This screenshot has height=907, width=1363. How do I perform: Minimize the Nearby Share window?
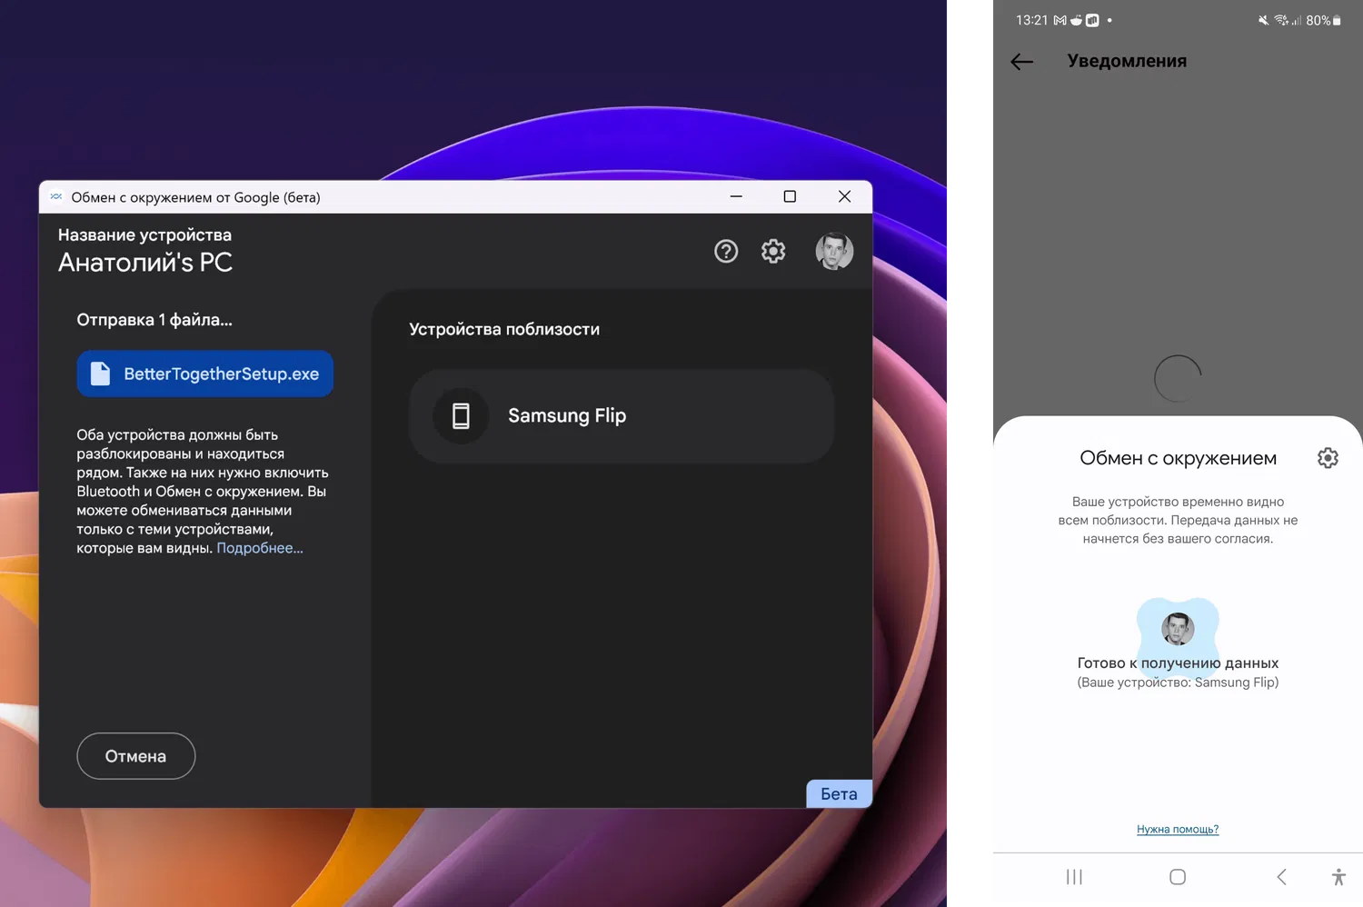click(x=736, y=196)
